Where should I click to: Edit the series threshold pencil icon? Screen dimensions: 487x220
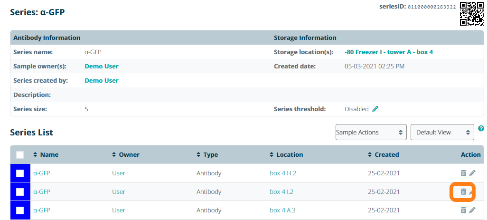[x=375, y=109]
